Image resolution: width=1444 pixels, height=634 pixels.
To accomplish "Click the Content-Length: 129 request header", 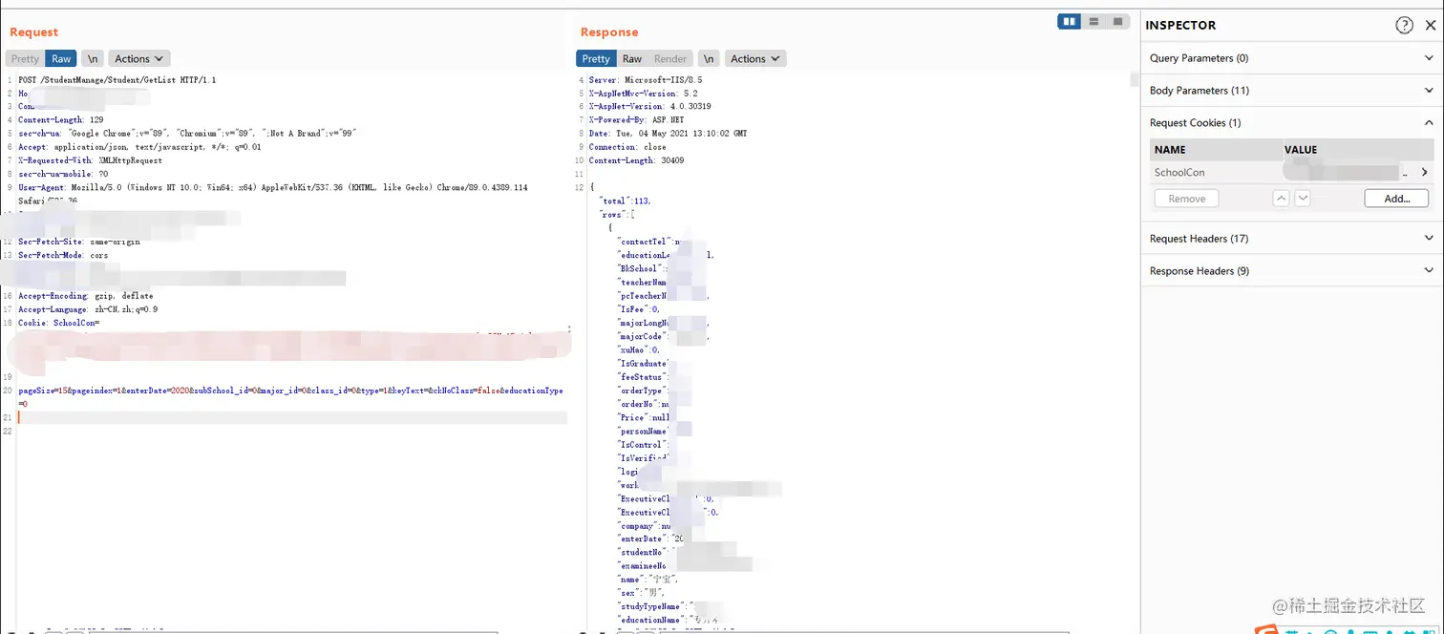I will coord(61,120).
